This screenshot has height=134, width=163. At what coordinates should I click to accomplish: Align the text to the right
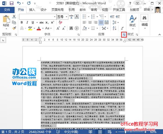click(x=96, y=22)
